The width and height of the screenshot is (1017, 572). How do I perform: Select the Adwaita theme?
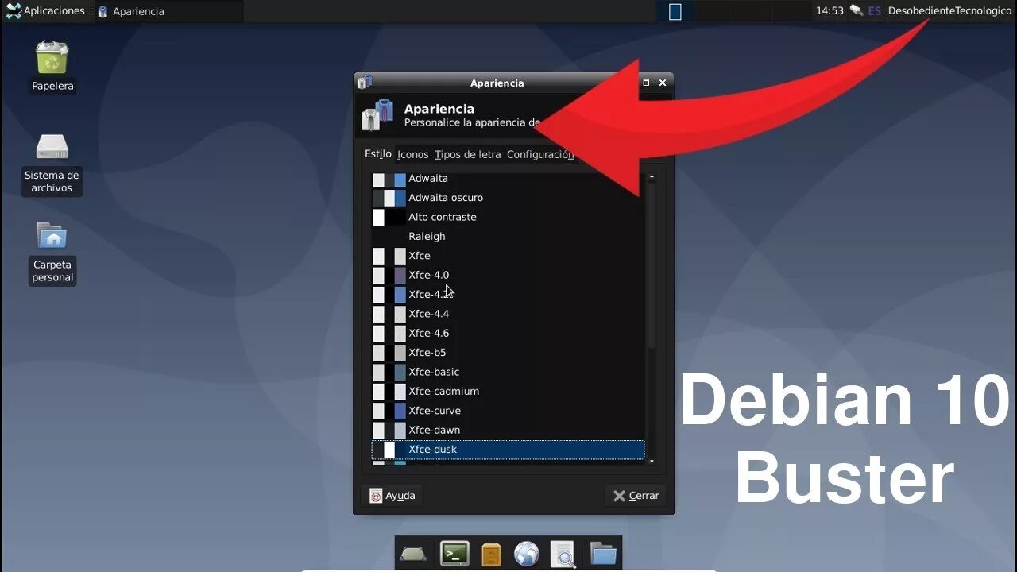coord(508,179)
